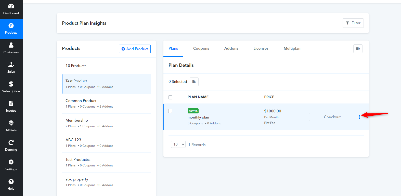401x196 pixels.
Task: Click the PRICE column header
Action: coord(269,97)
